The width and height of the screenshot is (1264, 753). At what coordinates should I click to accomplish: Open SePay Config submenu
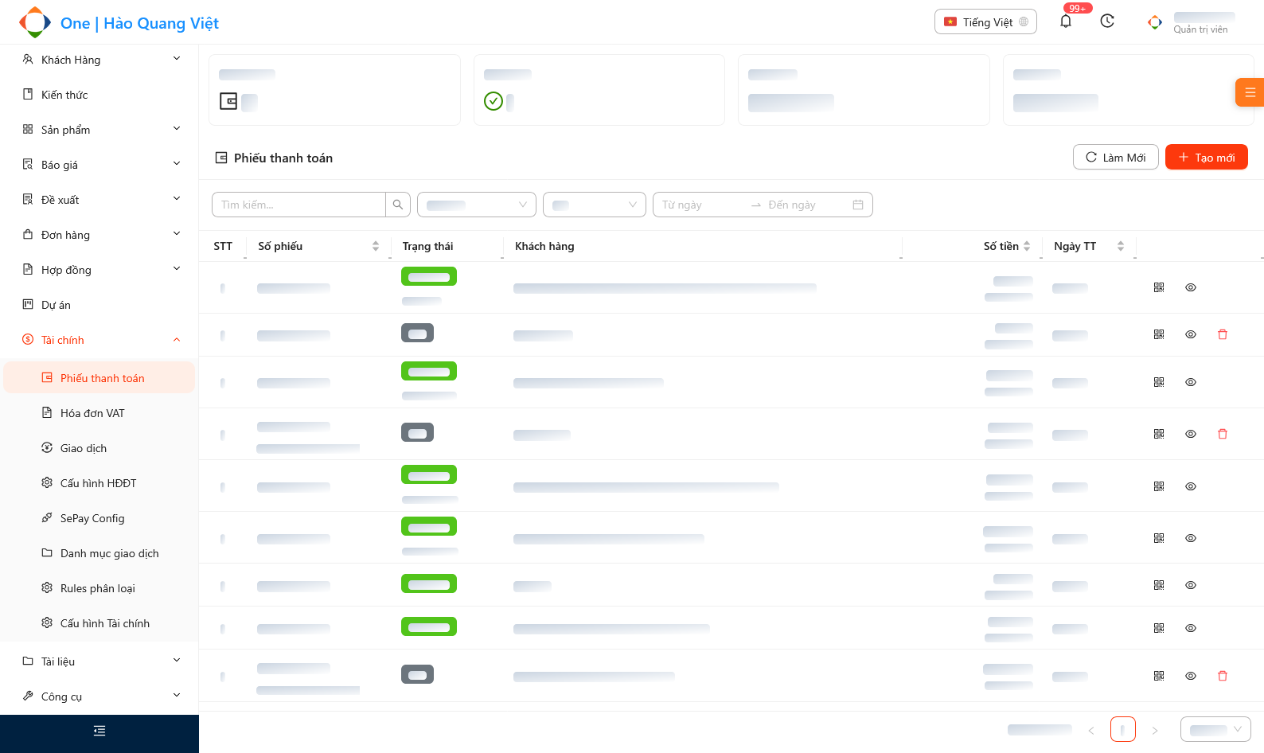(x=99, y=518)
